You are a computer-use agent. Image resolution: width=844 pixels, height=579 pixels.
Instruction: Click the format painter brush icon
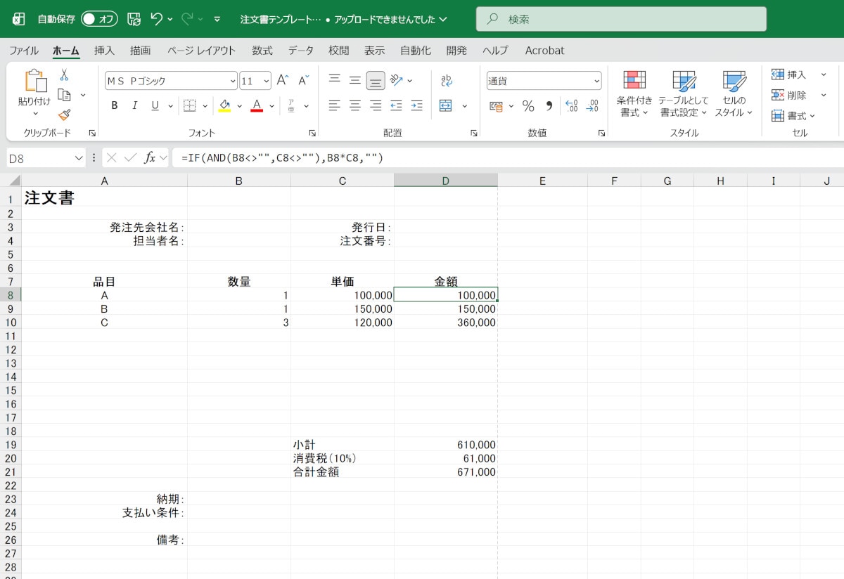point(64,115)
